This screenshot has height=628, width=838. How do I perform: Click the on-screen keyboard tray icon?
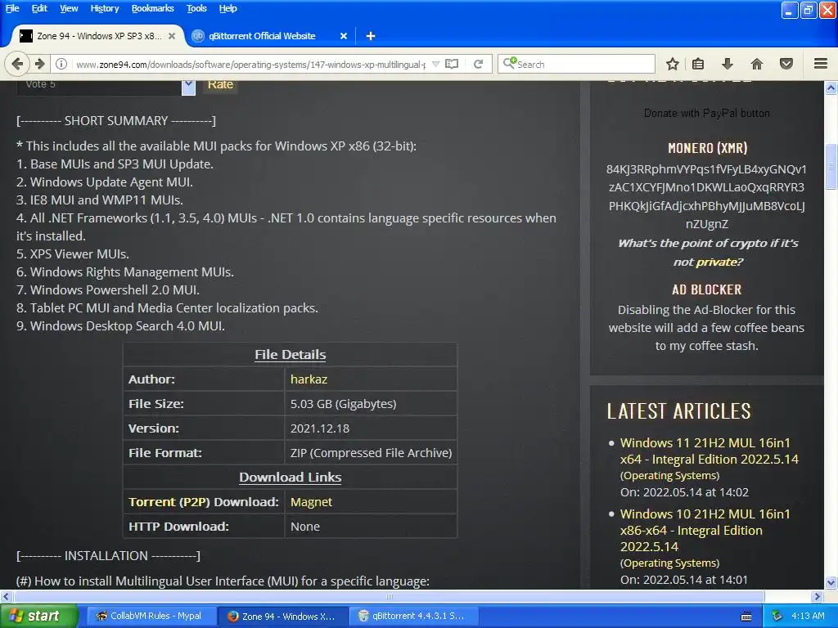coord(746,617)
